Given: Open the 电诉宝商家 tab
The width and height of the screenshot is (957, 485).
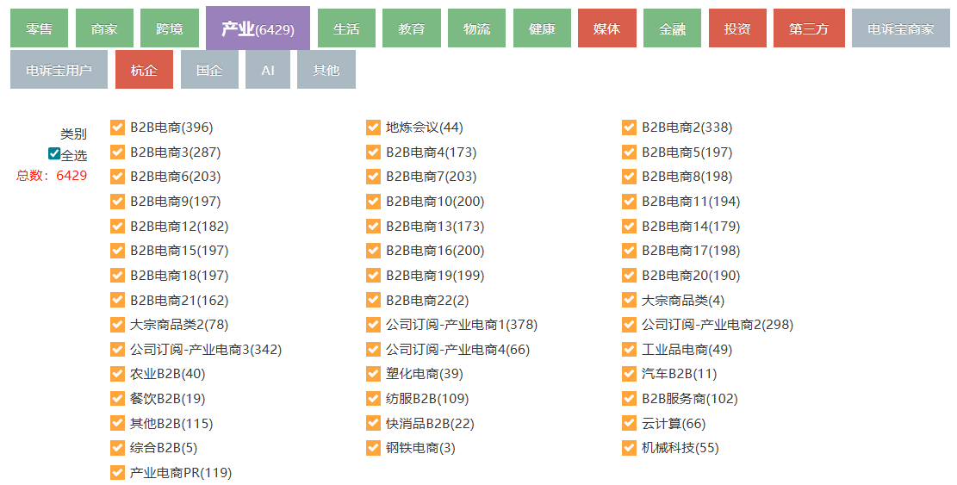Looking at the screenshot, I should [900, 28].
